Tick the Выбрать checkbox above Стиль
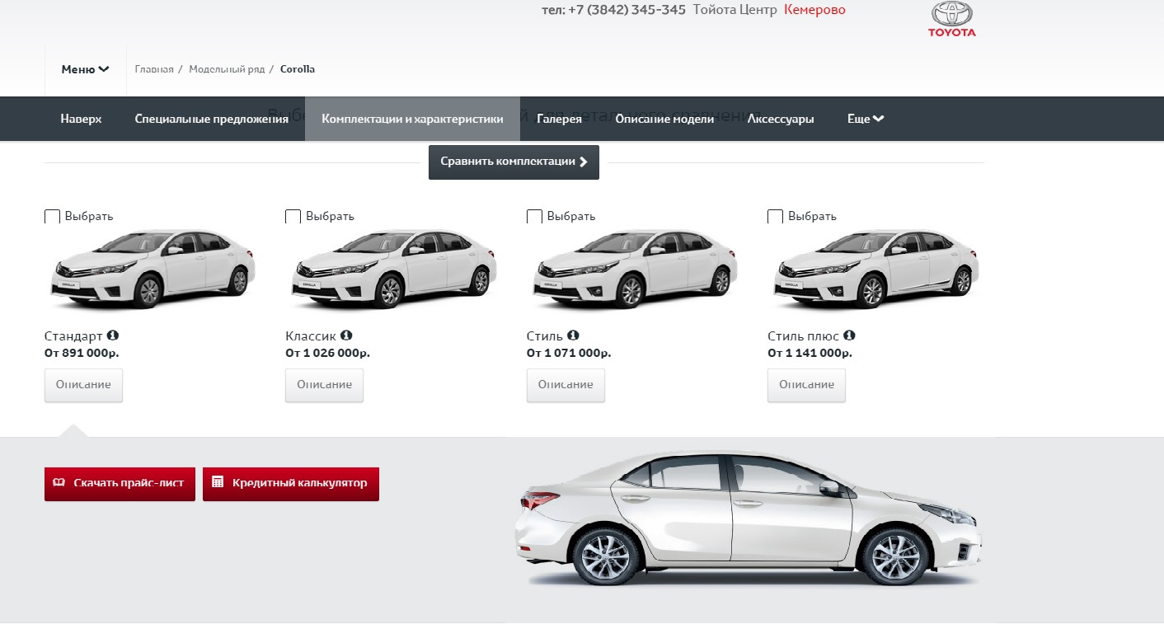Image resolution: width=1164 pixels, height=624 pixels. tap(534, 217)
